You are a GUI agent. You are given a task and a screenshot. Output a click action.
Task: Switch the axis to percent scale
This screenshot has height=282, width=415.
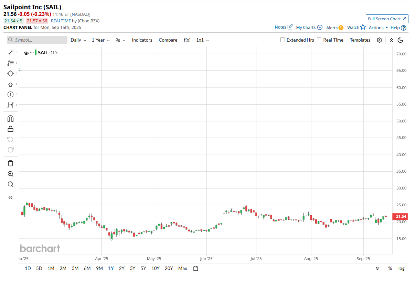tap(390, 268)
